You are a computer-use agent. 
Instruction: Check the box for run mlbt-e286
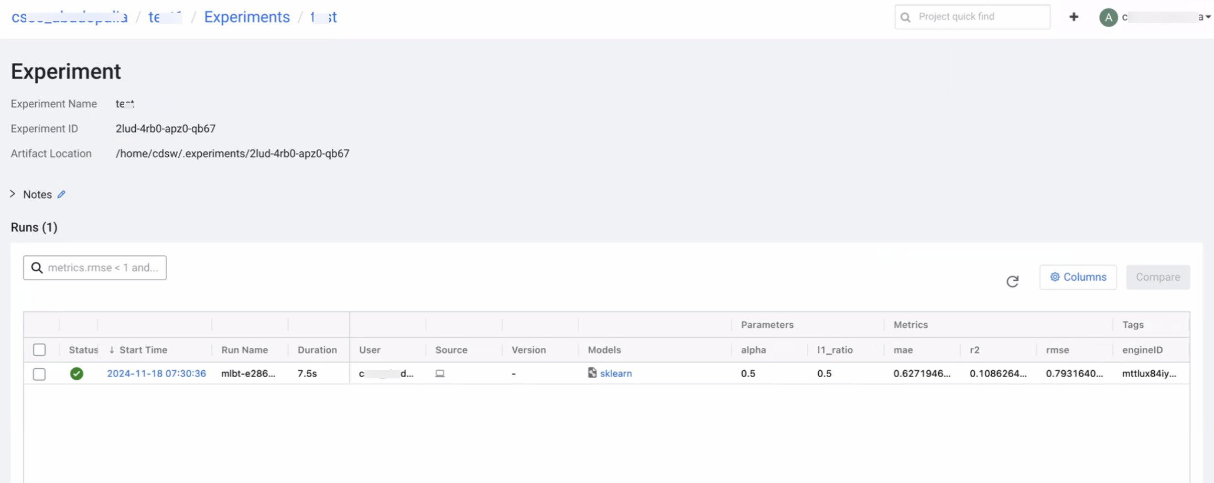point(39,374)
